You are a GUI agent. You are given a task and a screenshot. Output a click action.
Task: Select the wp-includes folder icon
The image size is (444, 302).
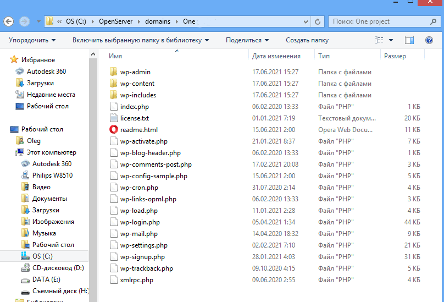point(113,95)
